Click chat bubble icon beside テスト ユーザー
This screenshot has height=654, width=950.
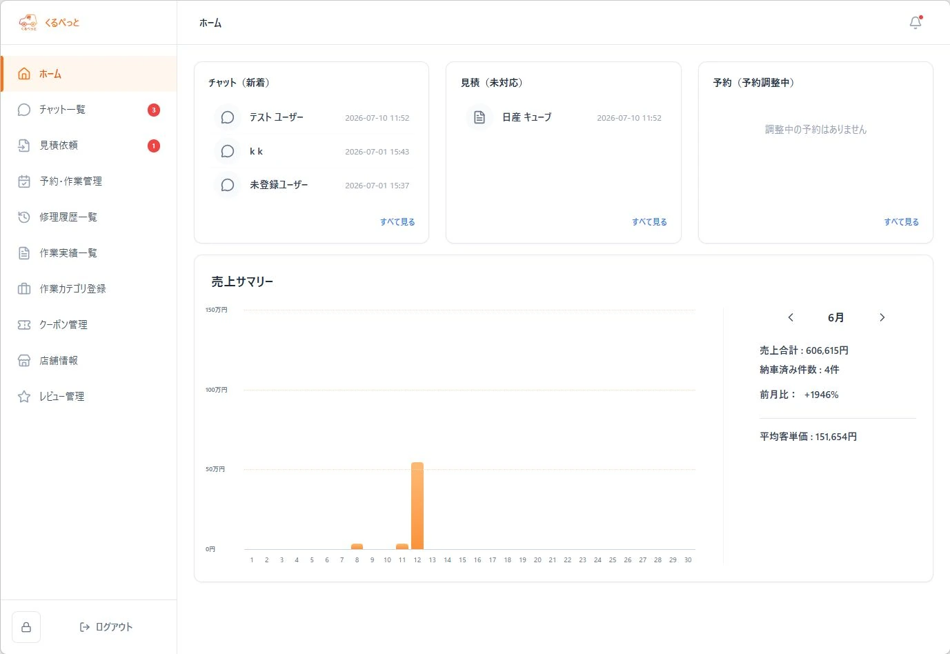(227, 117)
